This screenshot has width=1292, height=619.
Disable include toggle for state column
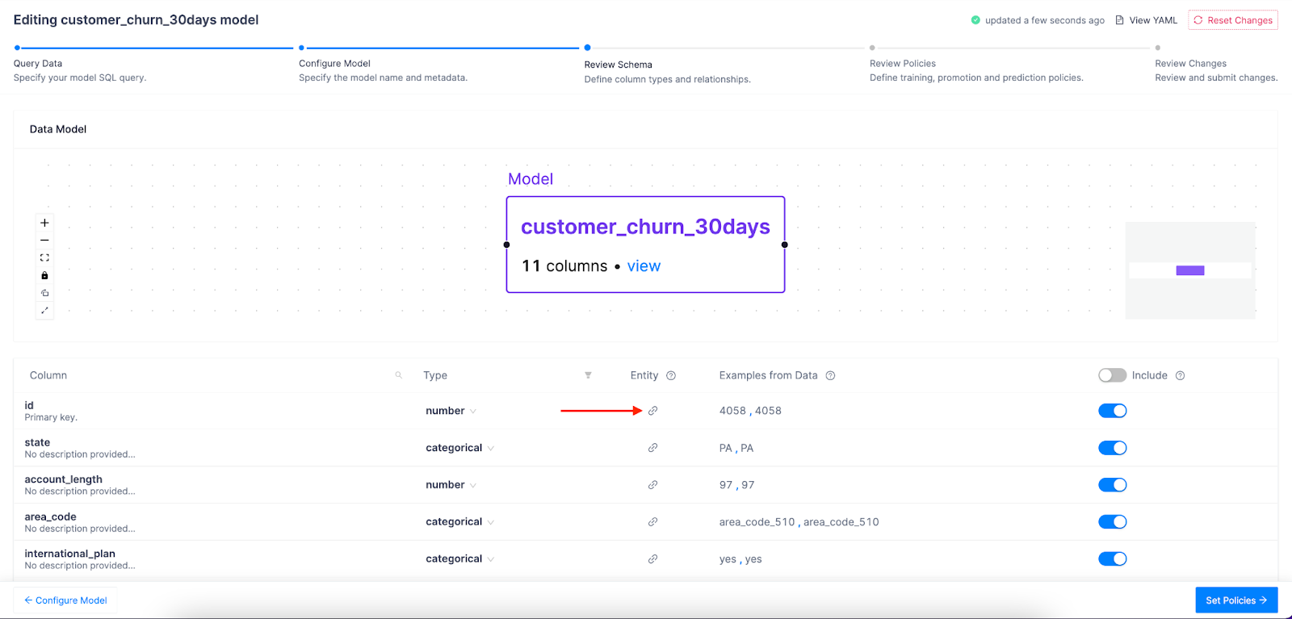tap(1112, 448)
